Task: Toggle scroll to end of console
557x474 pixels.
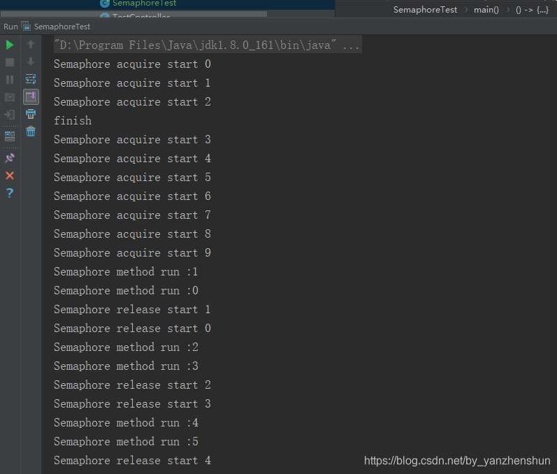Action: 31,96
